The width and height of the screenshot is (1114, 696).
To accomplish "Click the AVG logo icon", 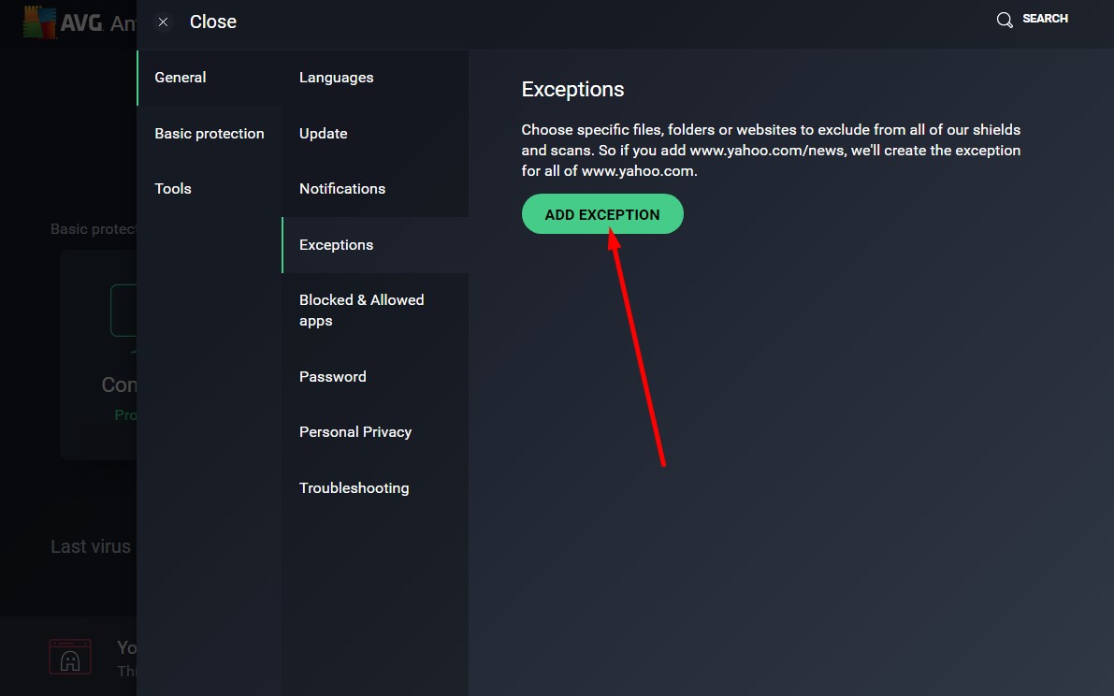I will coord(40,22).
